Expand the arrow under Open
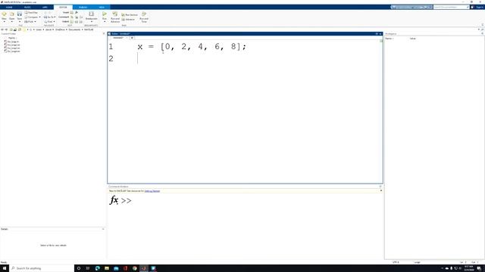The image size is (485, 272). 12,22
